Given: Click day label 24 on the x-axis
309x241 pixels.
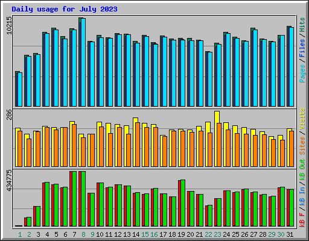Looking at the screenshot, I should (x=226, y=234).
